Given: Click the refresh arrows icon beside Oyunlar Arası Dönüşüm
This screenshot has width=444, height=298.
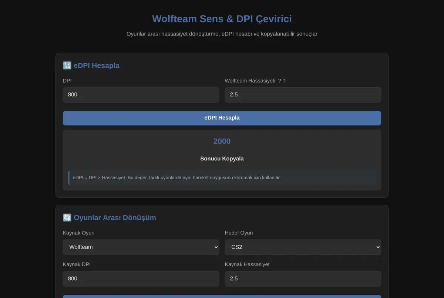Looking at the screenshot, I should click(67, 218).
